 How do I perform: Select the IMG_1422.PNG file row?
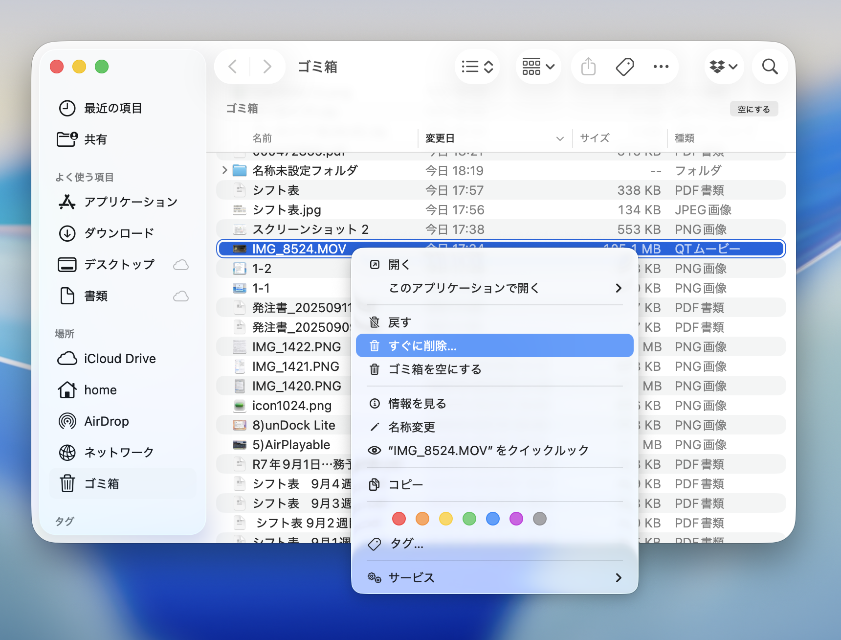(284, 347)
